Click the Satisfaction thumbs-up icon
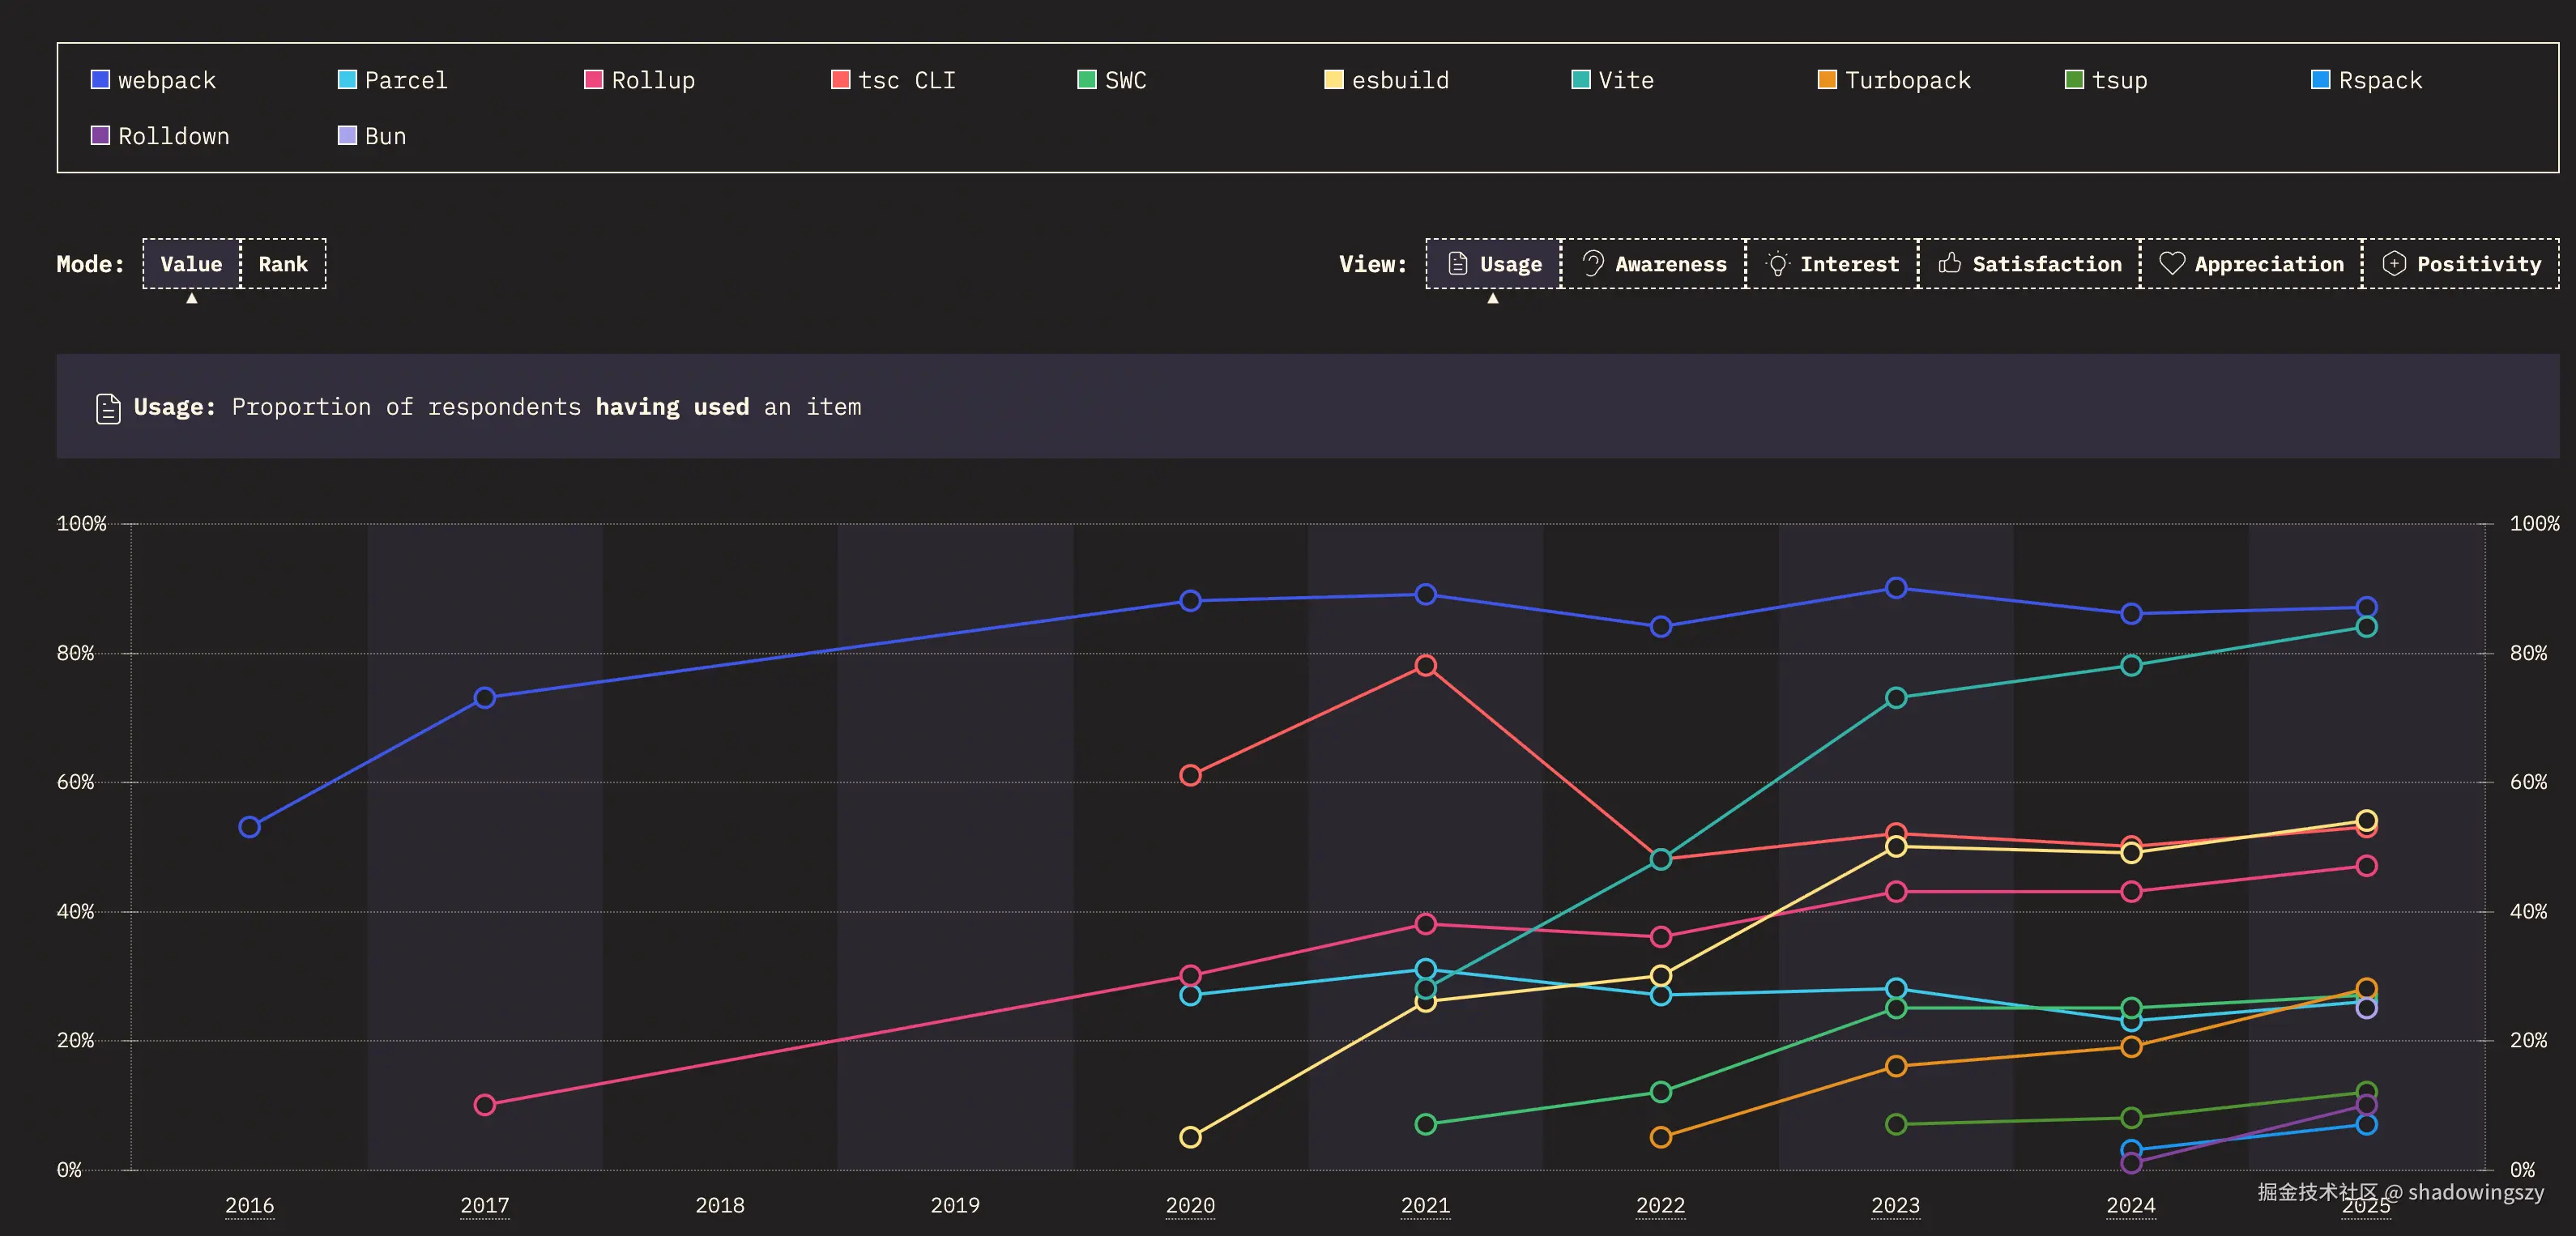This screenshot has height=1236, width=2576. coord(1949,264)
